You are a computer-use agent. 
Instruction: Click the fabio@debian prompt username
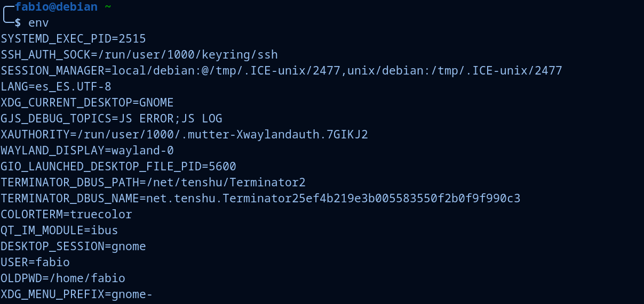56,7
